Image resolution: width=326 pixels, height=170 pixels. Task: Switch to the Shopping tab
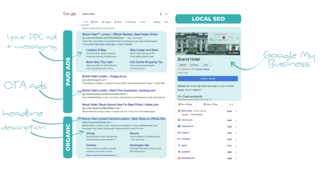131,22
